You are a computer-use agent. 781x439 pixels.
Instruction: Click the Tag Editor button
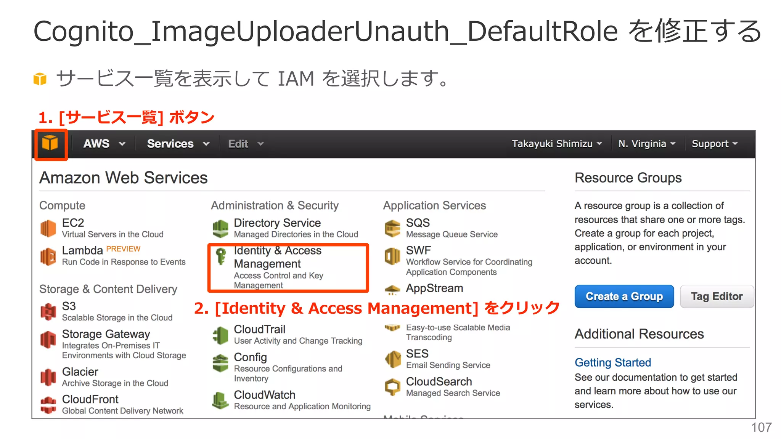(x=717, y=296)
